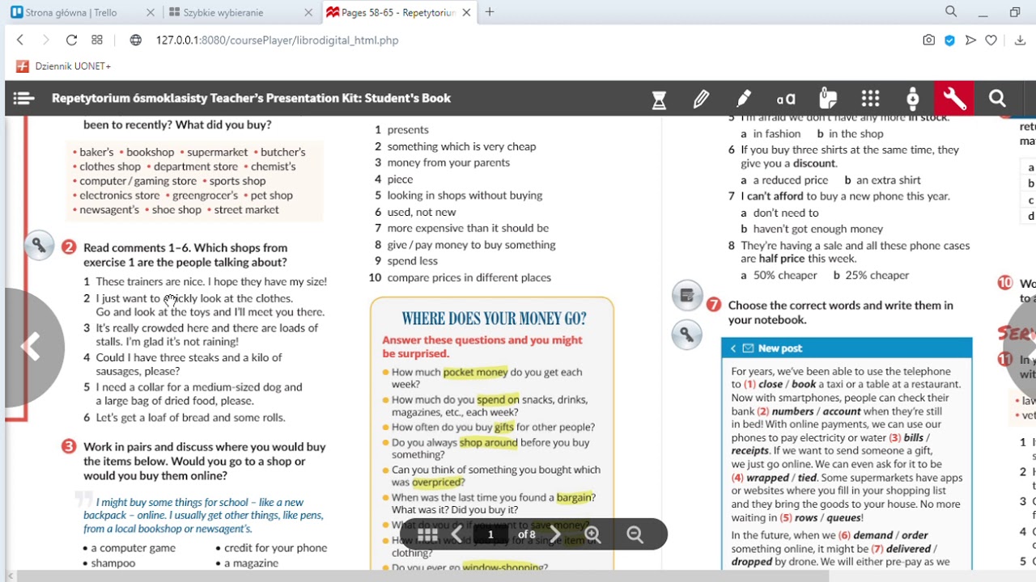Click the highlighted word "bargain"

(574, 498)
